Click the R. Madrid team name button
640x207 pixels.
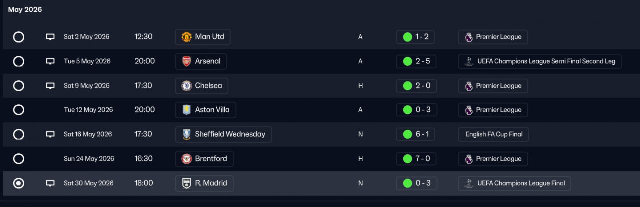204,183
